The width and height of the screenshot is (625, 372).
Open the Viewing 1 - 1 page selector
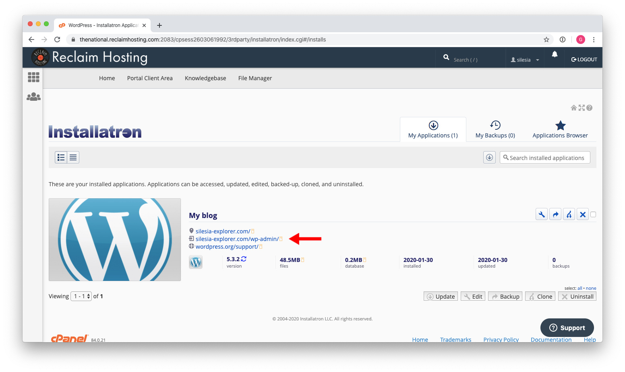coord(81,296)
